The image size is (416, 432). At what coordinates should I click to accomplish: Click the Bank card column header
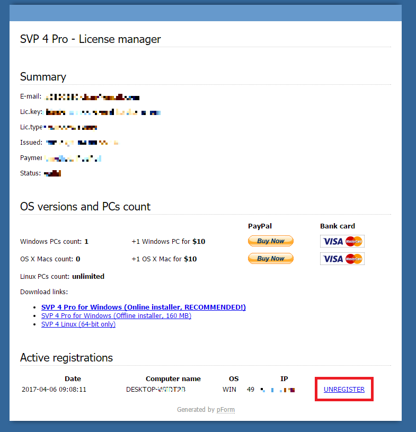click(338, 226)
